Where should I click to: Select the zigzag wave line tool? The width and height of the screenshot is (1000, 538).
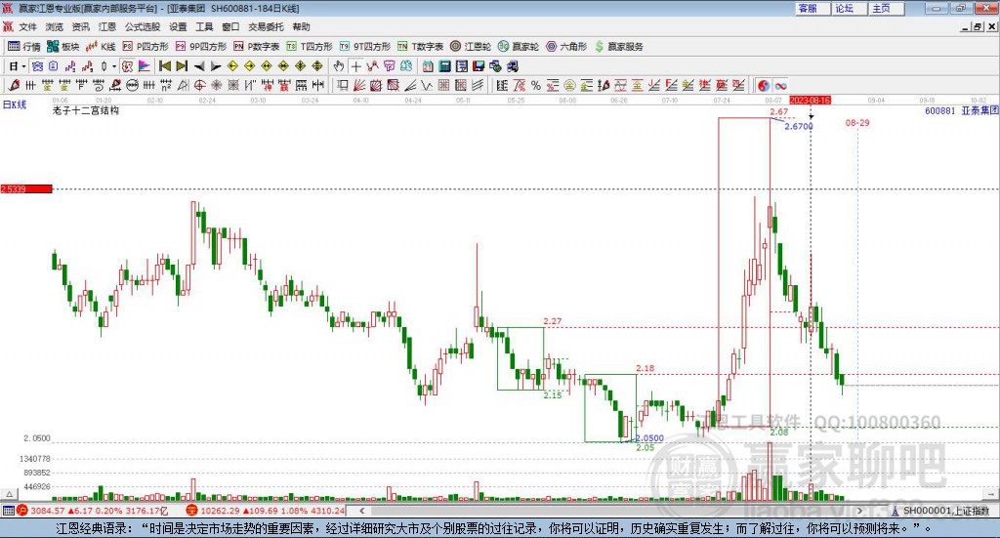pos(427,85)
